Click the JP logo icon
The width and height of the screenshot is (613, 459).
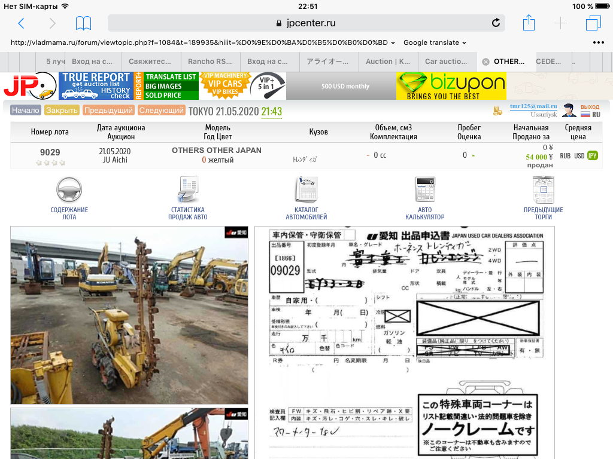pos(30,86)
